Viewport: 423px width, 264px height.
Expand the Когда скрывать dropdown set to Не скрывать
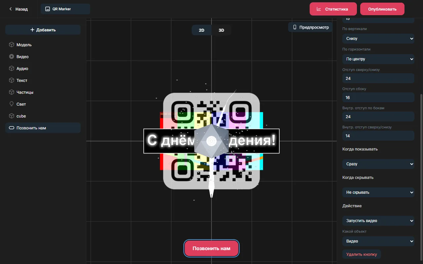tap(378, 192)
